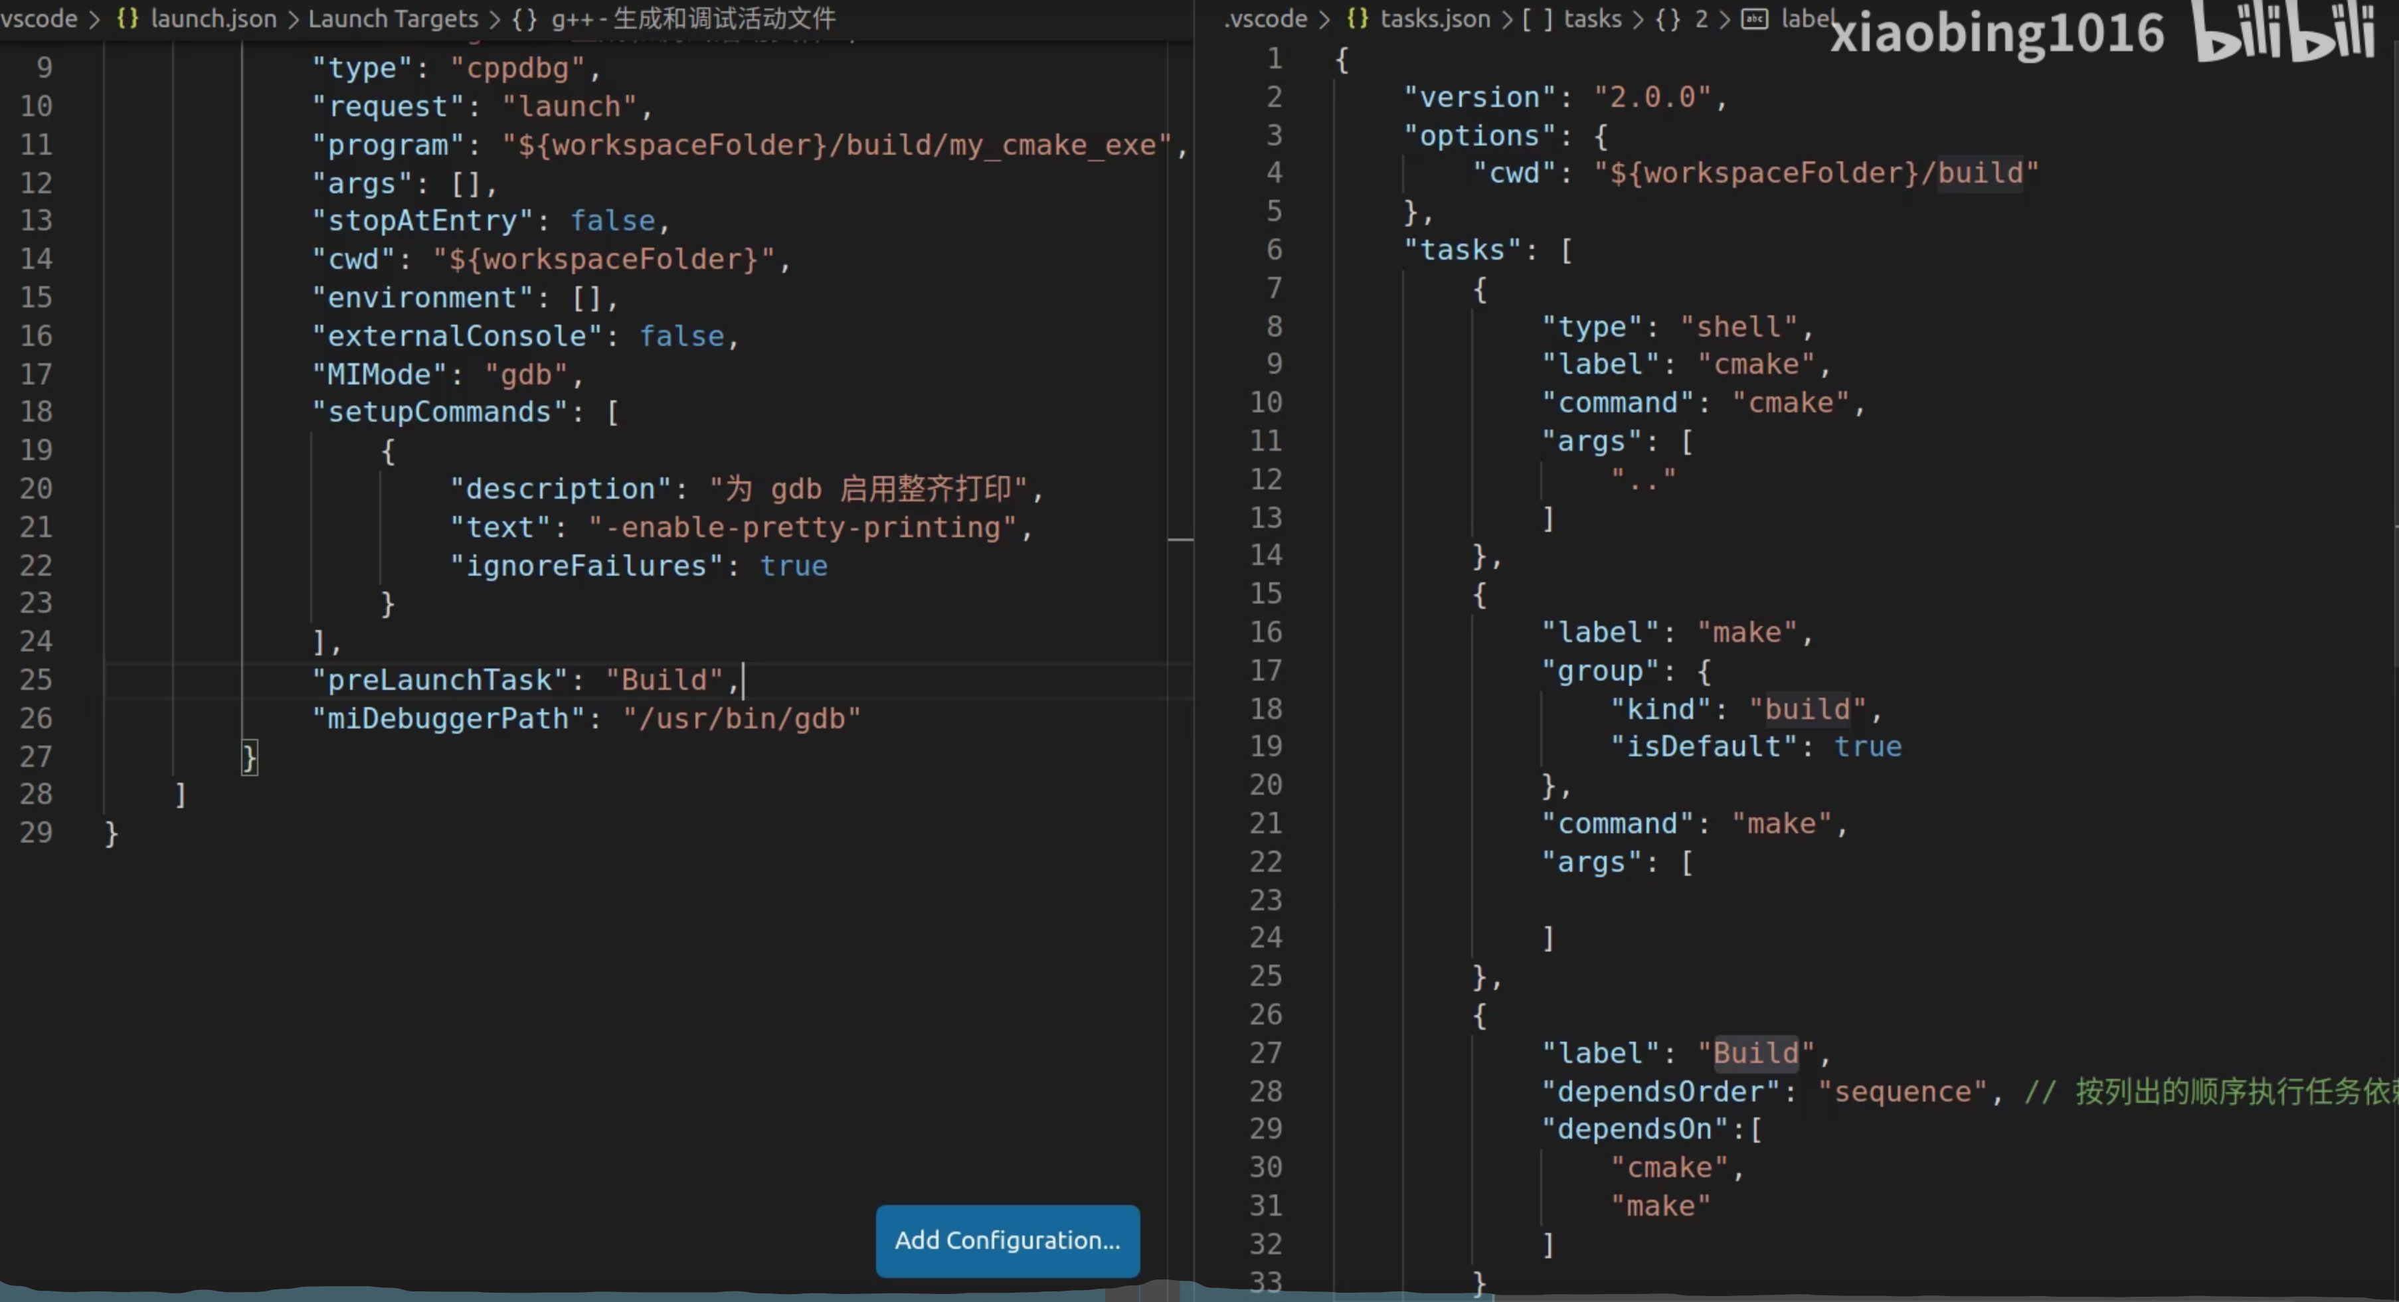Click the description string "为 gdb 启用整齐打印"

click(869, 489)
